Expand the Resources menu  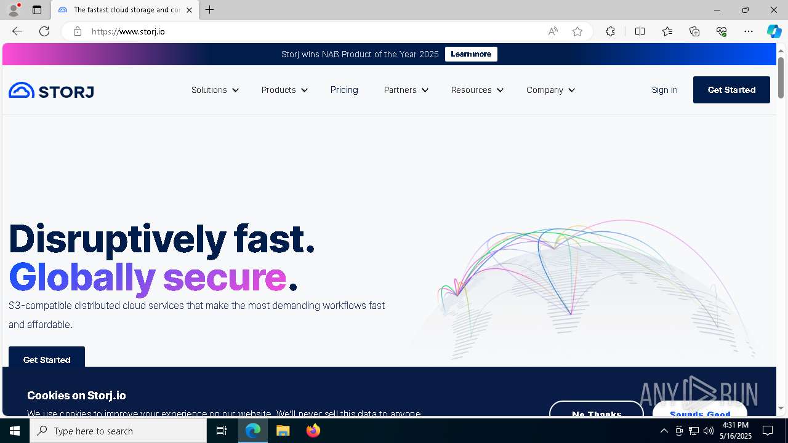pos(477,90)
